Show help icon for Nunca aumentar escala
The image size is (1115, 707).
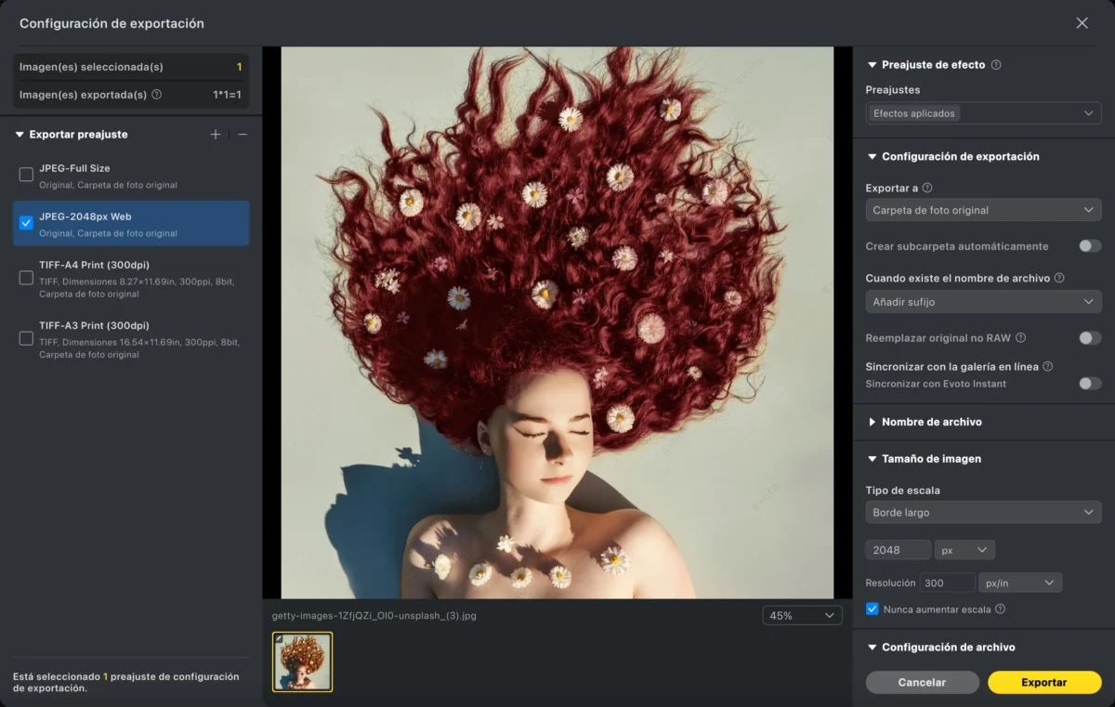[1000, 609]
